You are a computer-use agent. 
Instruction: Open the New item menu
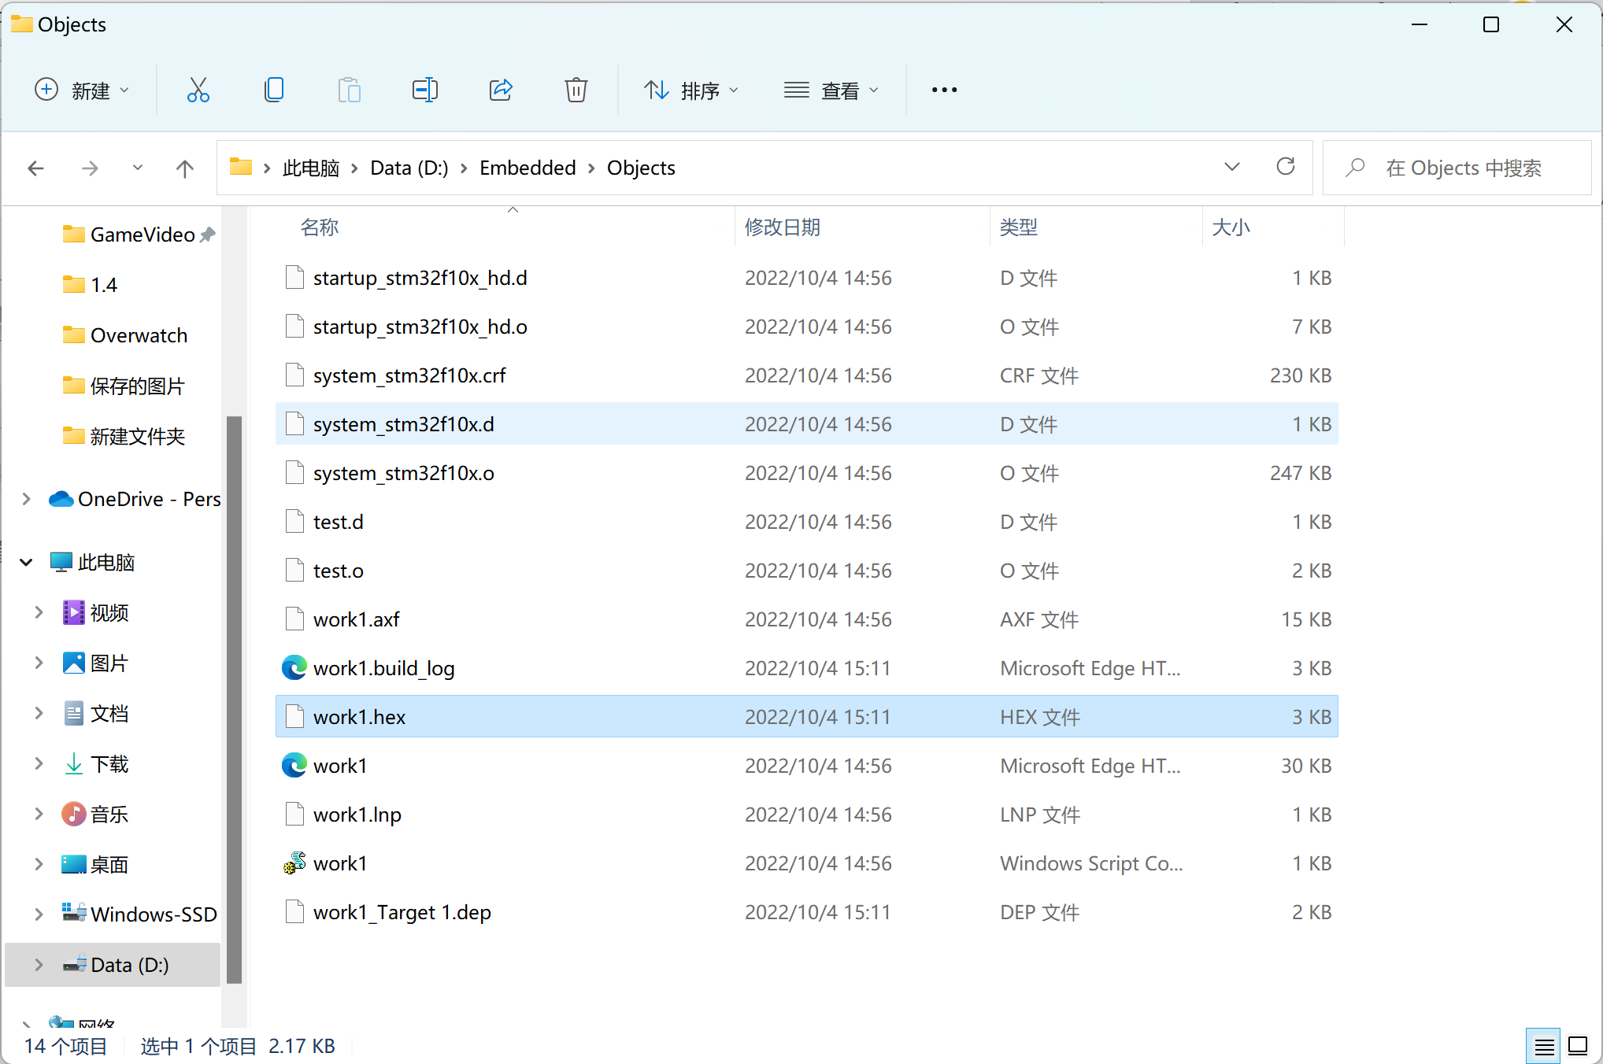tap(82, 90)
